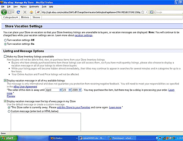Expand the Firefox taskbar group arrow
Viewport: 183px width, 141px height.
click(77, 138)
